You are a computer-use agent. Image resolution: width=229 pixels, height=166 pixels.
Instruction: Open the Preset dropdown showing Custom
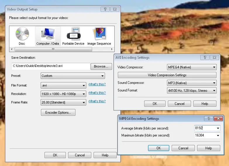[x=73, y=76]
